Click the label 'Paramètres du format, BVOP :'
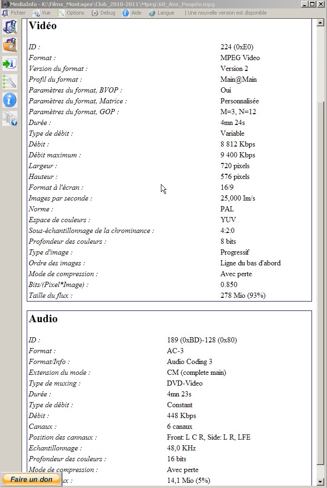The image size is (327, 488). [75, 90]
